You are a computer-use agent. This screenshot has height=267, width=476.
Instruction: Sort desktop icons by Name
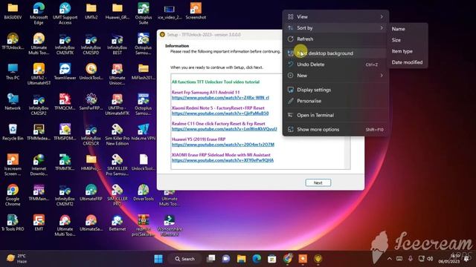click(x=408, y=29)
